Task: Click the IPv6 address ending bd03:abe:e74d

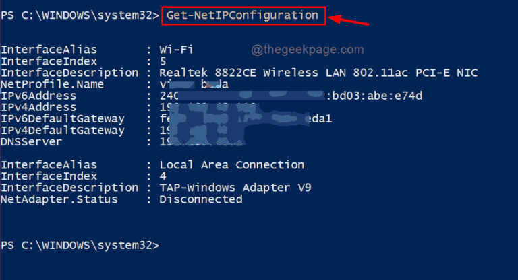Action: [x=291, y=96]
